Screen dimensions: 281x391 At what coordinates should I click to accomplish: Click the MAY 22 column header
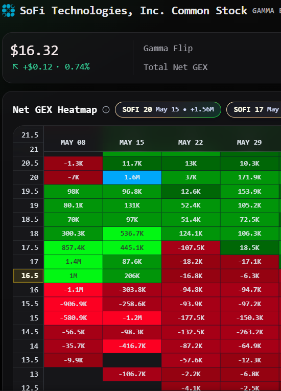click(x=191, y=143)
